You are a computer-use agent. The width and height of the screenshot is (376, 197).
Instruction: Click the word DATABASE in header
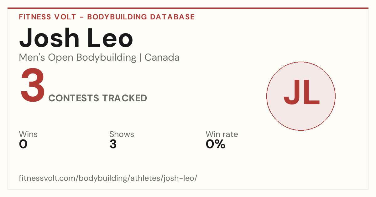(172, 17)
